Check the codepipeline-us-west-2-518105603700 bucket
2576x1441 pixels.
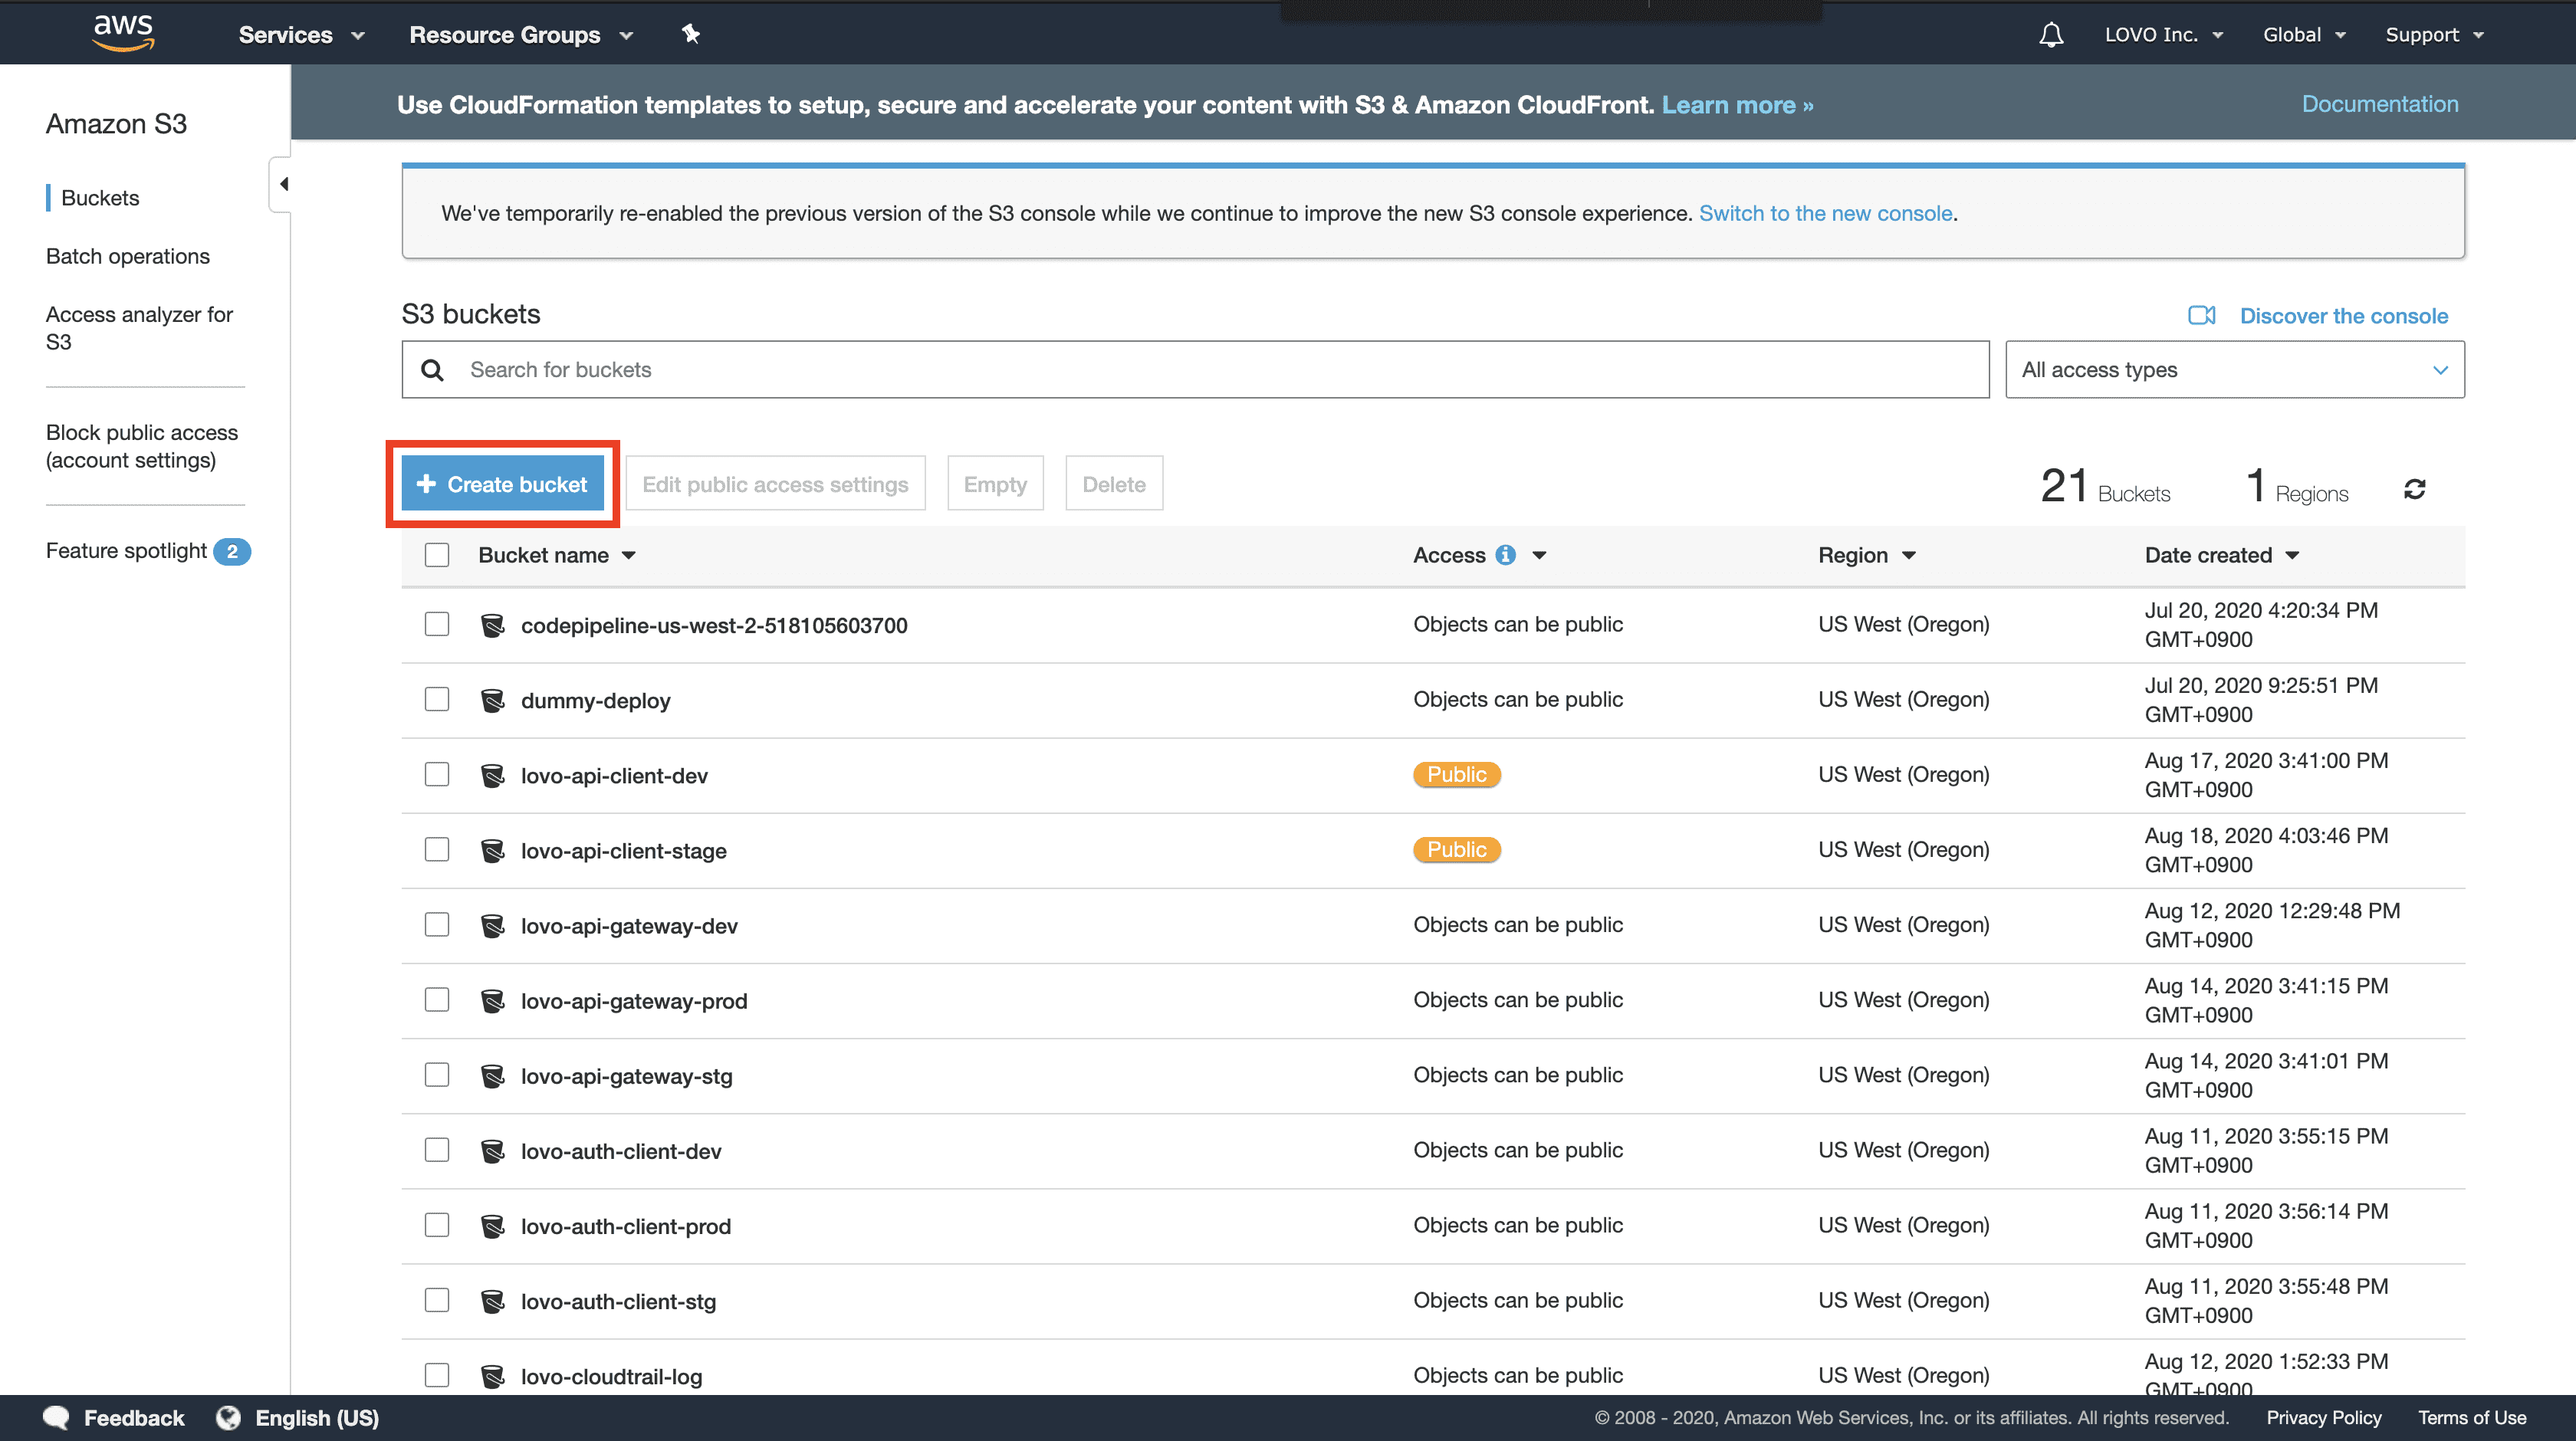(x=437, y=624)
